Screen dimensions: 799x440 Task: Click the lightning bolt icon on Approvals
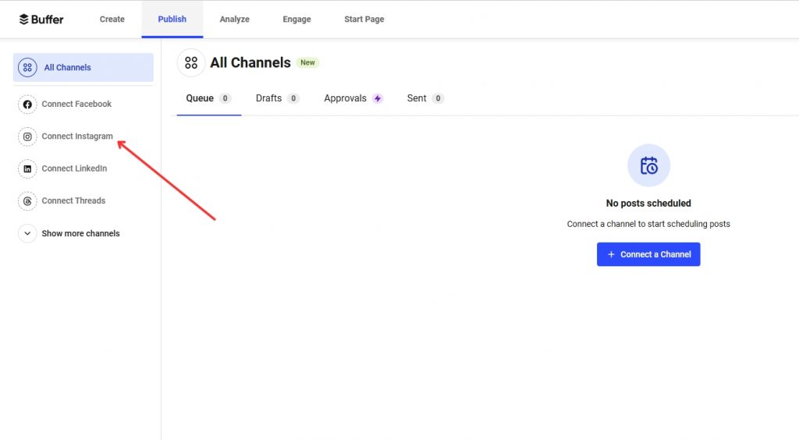pyautogui.click(x=378, y=98)
